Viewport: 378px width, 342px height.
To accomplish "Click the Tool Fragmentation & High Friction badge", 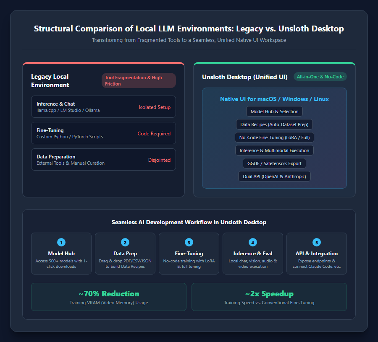I will 139,80.
